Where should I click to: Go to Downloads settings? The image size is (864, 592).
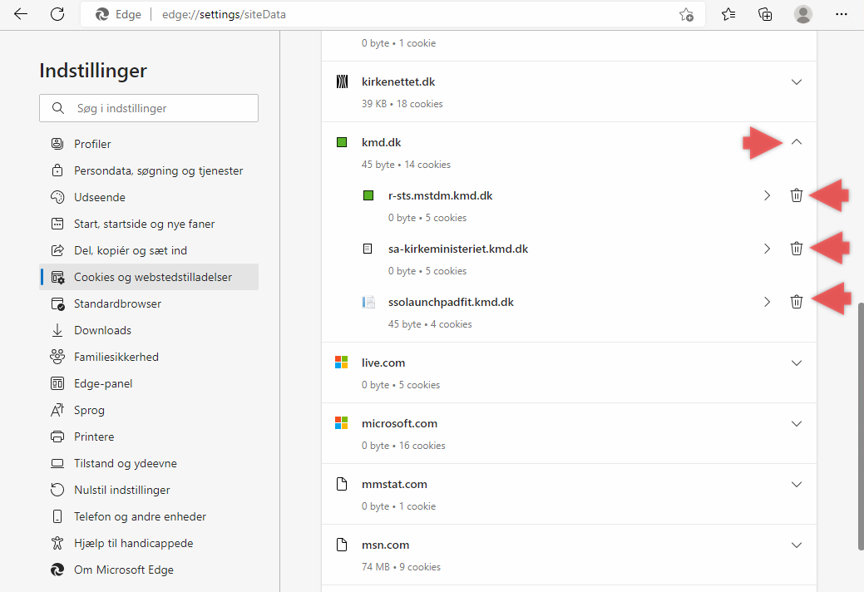click(x=149, y=330)
